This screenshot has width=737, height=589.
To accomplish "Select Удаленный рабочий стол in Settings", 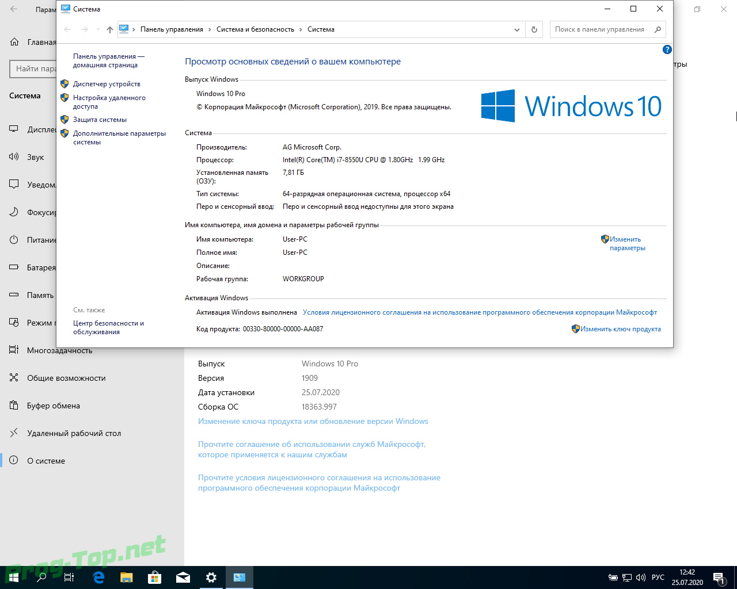I will tap(74, 433).
